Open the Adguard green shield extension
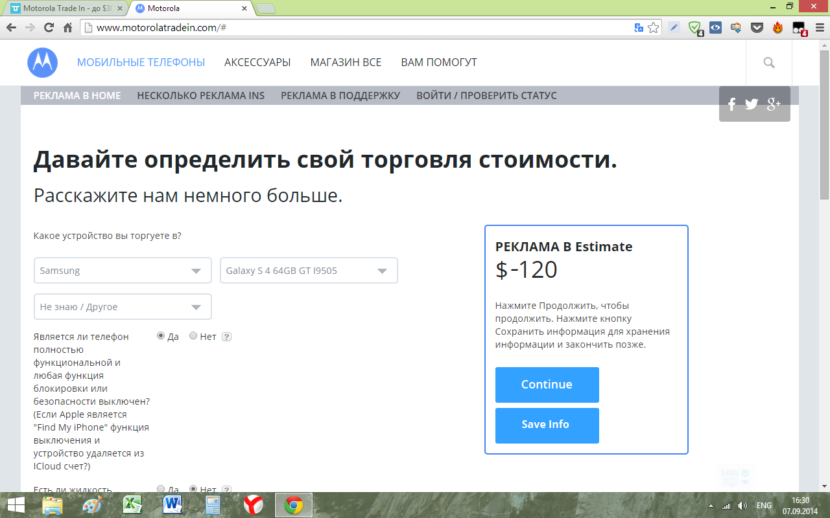 pyautogui.click(x=695, y=28)
